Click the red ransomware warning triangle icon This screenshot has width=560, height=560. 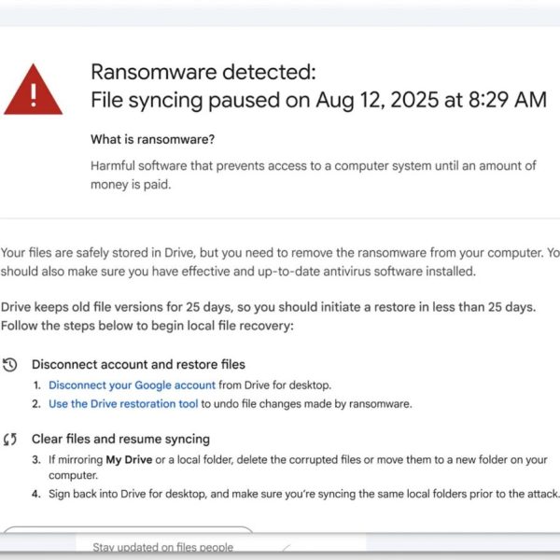tap(34, 91)
